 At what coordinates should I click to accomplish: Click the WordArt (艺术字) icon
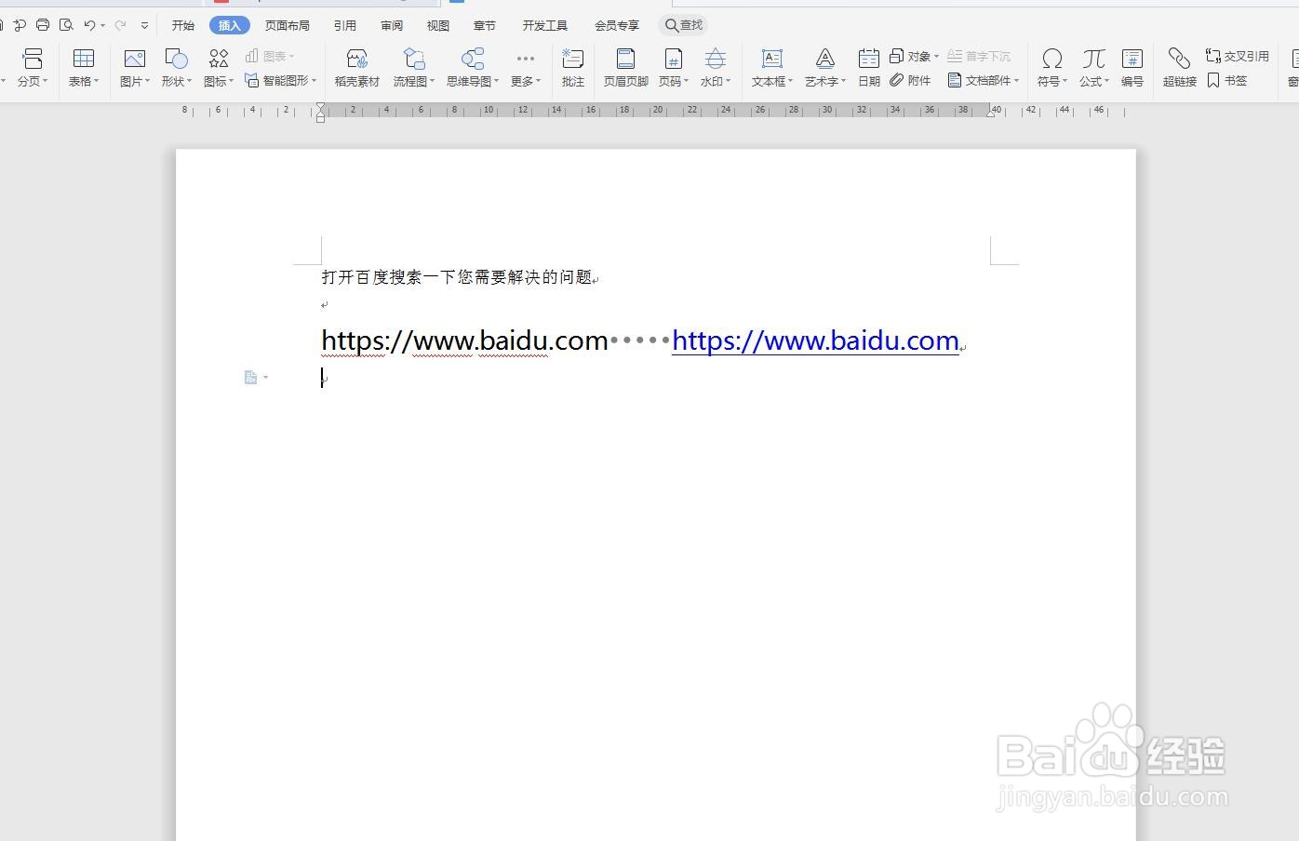click(x=825, y=60)
